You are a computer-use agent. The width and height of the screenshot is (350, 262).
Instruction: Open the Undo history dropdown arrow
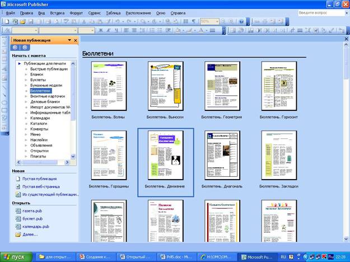pyautogui.click(x=123, y=21)
